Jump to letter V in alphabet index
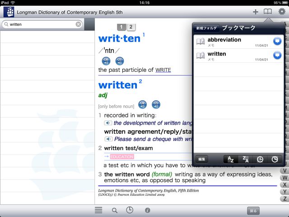Screen dimensions: 289x217 tap(284, 170)
